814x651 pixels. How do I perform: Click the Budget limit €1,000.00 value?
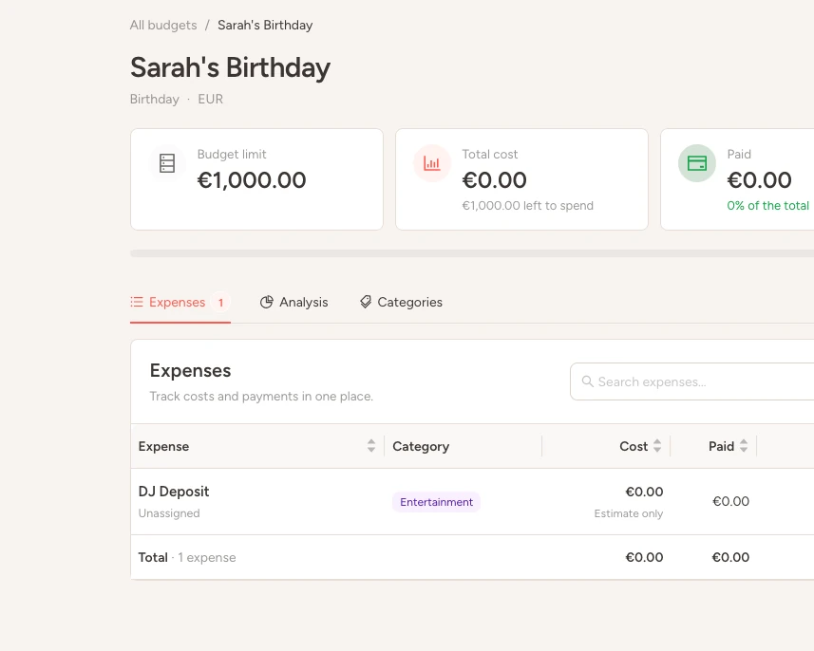click(252, 180)
